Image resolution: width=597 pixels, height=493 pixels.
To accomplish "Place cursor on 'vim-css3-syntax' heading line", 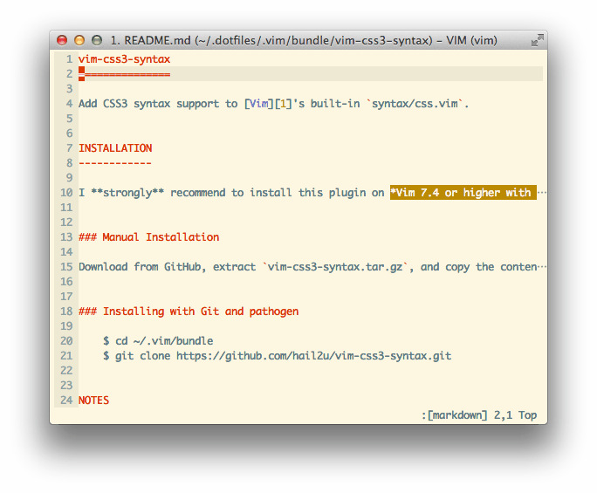I will pos(124,59).
